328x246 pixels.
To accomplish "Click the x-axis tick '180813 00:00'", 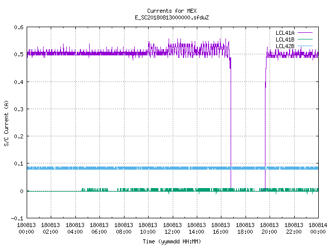I will click(26, 228).
